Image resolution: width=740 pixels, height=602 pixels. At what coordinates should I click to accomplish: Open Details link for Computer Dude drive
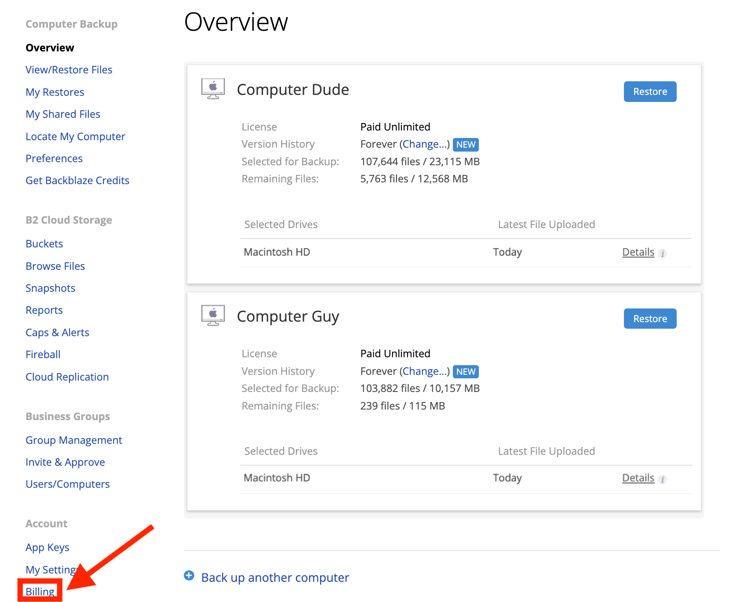[x=638, y=252]
